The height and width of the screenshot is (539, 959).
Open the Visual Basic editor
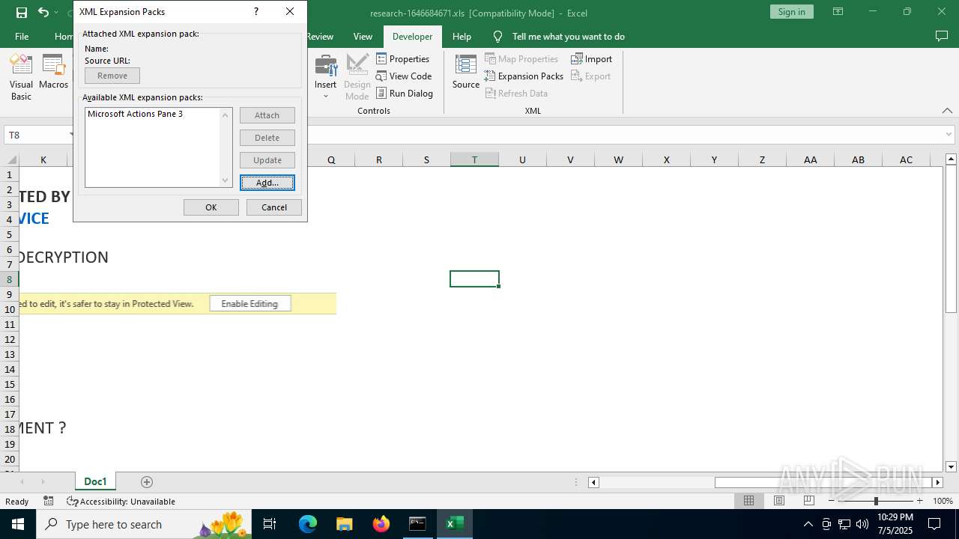21,77
